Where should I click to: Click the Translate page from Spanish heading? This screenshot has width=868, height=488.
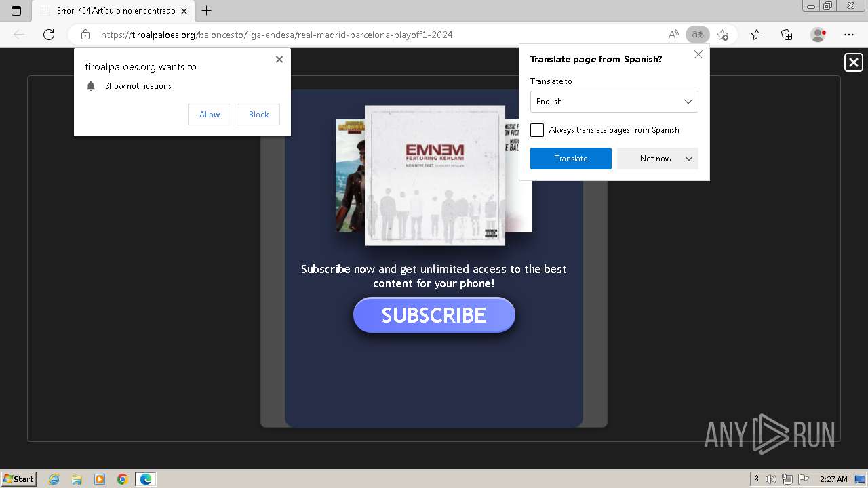[596, 59]
